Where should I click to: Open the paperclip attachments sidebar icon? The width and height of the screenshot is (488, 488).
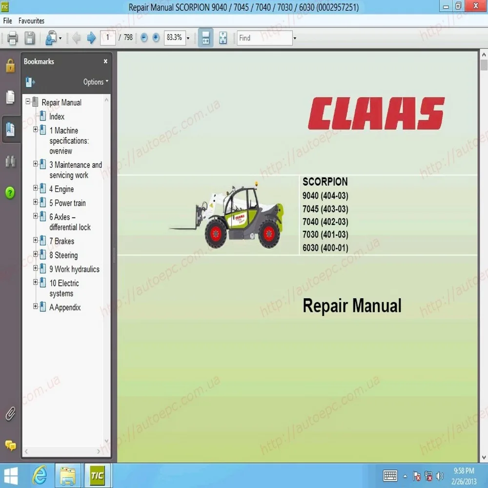[10, 414]
